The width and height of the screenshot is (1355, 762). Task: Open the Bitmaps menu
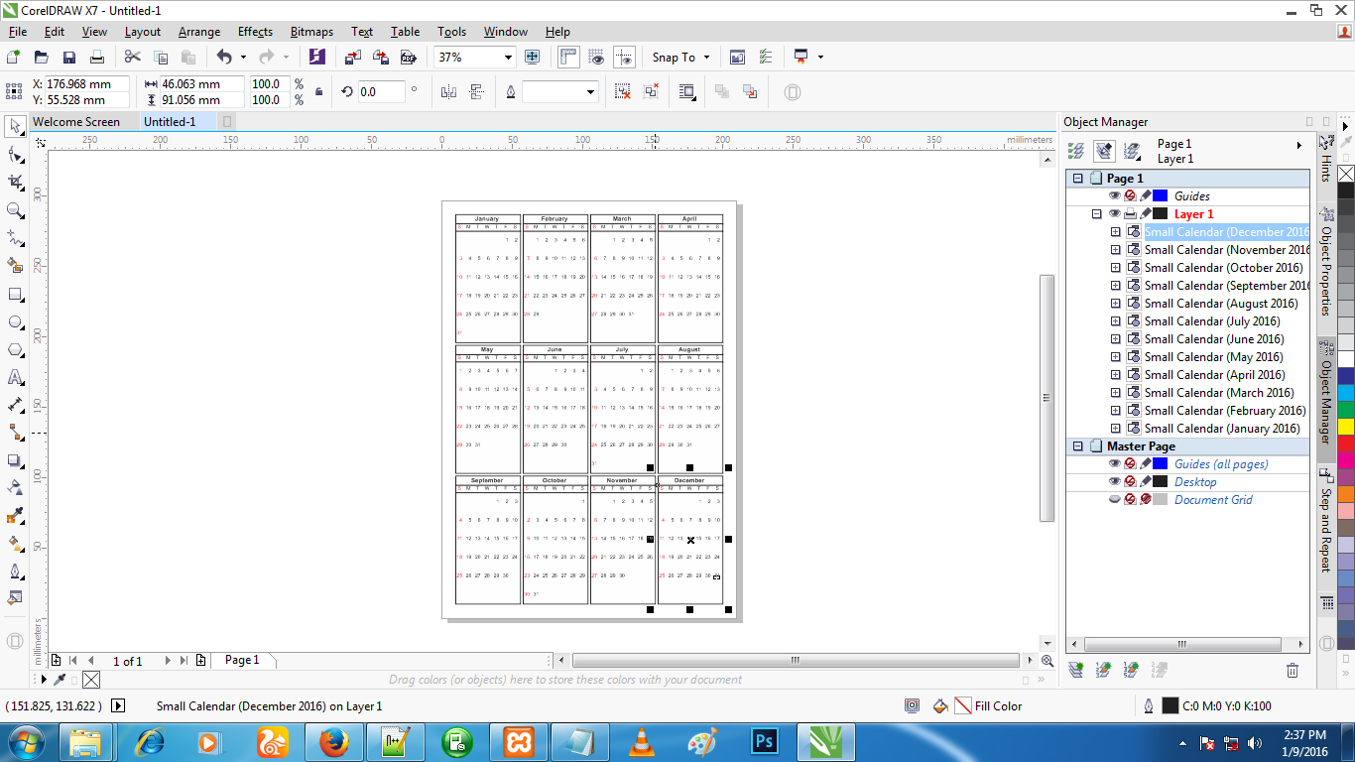click(x=311, y=32)
